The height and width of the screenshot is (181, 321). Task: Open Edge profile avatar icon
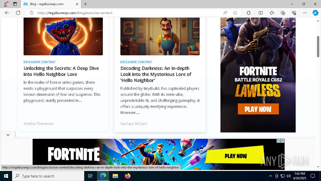(6, 4)
